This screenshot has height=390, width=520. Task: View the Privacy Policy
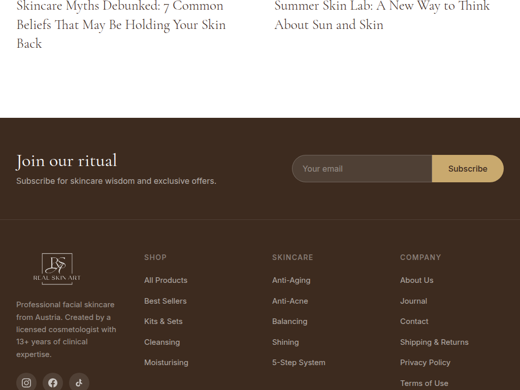coord(425,363)
